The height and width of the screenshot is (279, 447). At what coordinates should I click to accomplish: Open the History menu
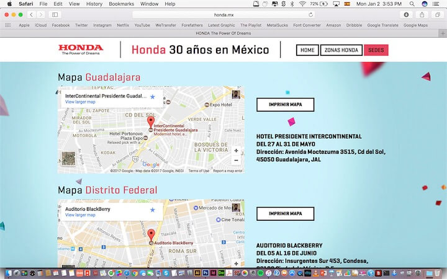94,4
